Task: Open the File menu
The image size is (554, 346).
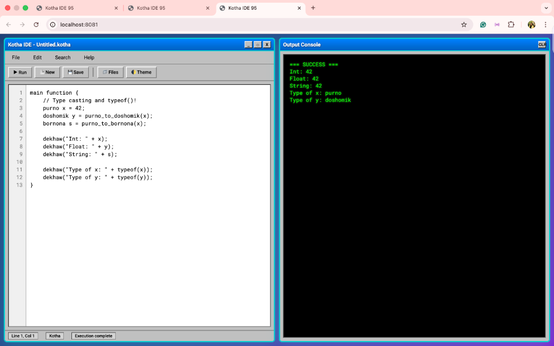Action: [16, 57]
